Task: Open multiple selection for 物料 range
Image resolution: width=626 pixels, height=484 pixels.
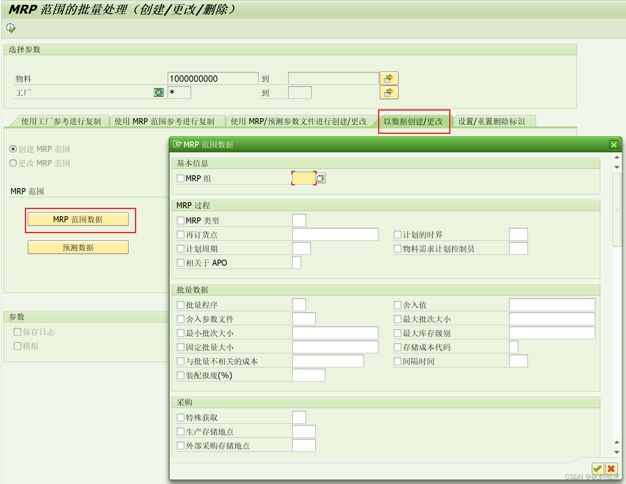Action: (388, 78)
